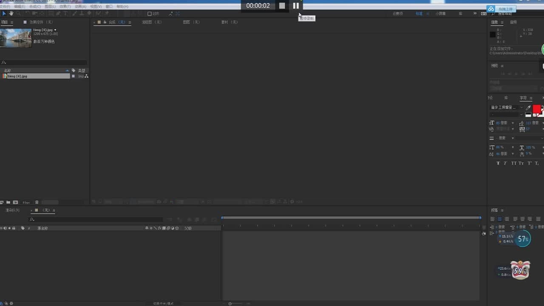Image resolution: width=544 pixels, height=306 pixels.
Task: Click the 8 bpc color depth button
Action: coord(26,202)
